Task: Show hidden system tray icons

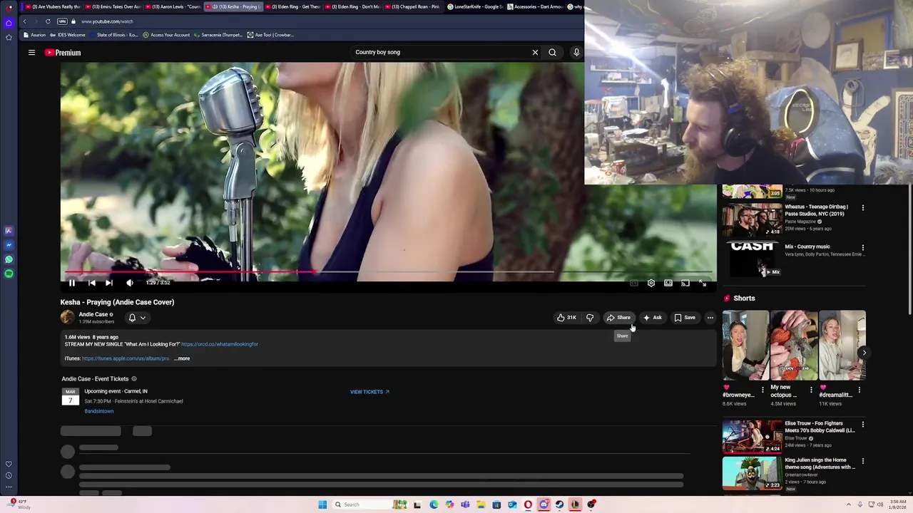Action: click(848, 504)
